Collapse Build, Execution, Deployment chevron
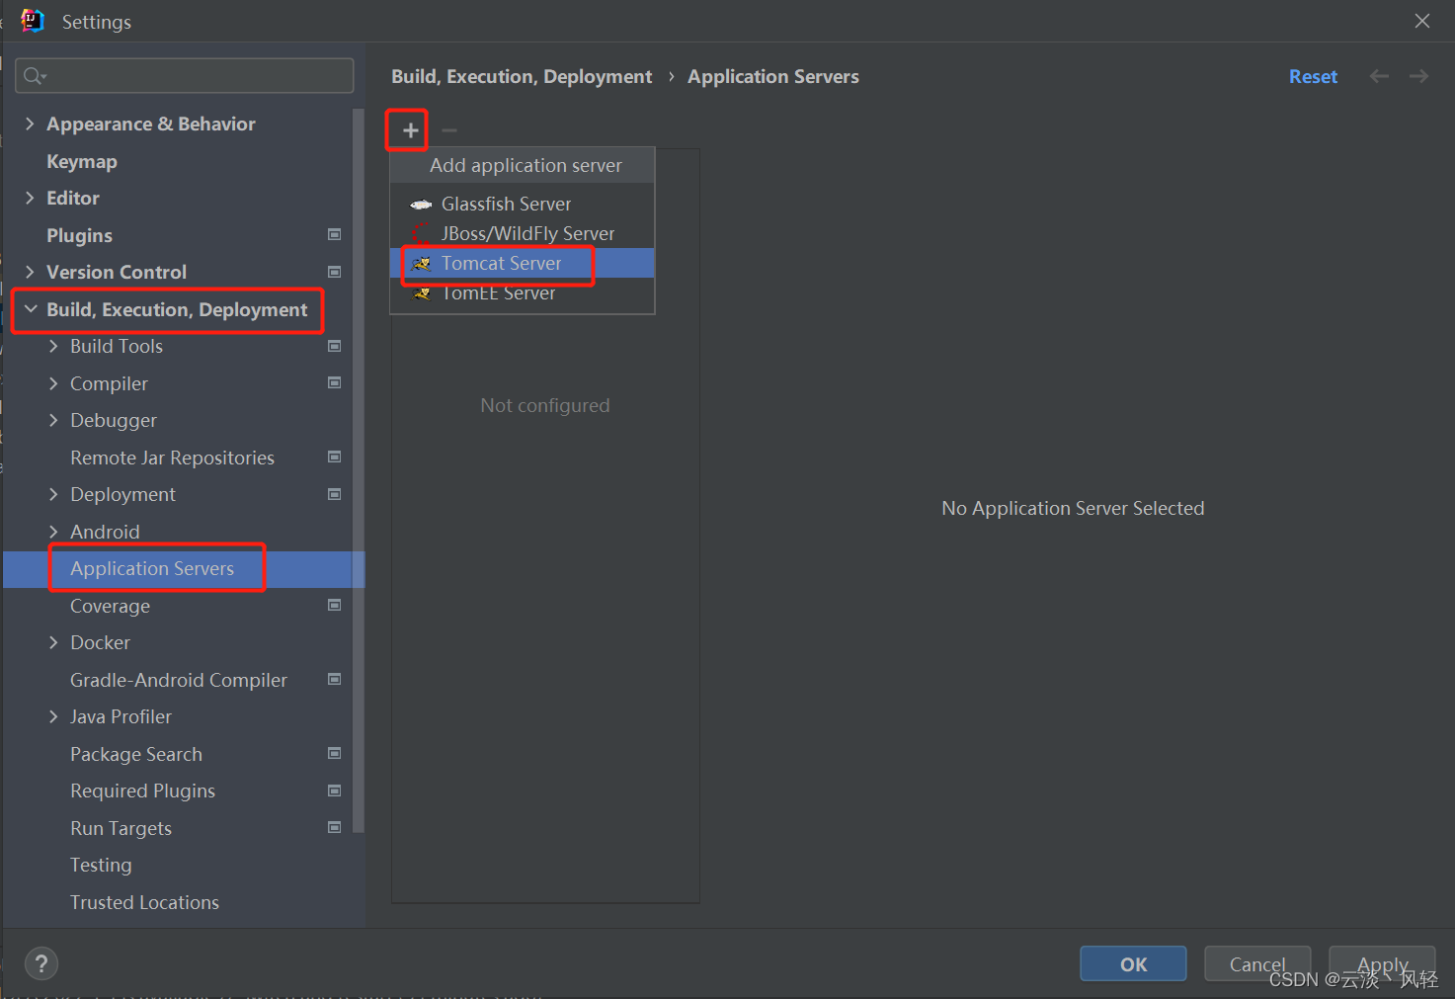 click(x=31, y=309)
